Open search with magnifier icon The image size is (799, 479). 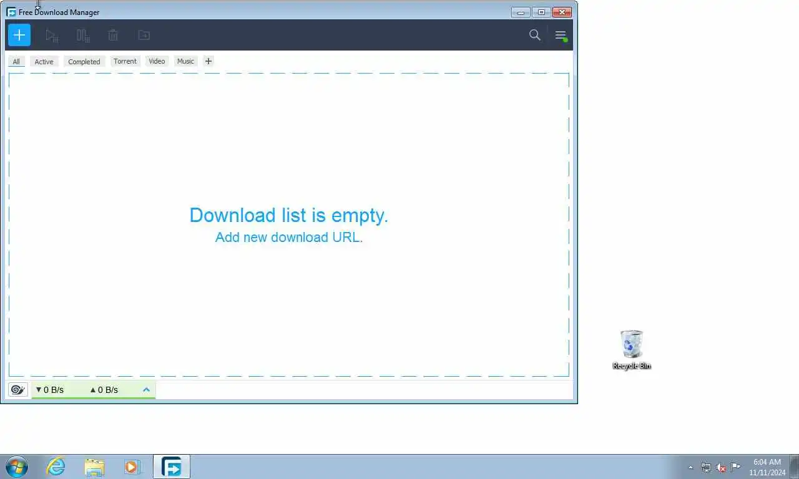[x=535, y=35]
